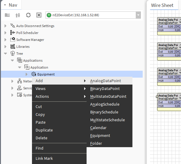Add a Folder component
This screenshot has height=164, width=181.
point(110,144)
